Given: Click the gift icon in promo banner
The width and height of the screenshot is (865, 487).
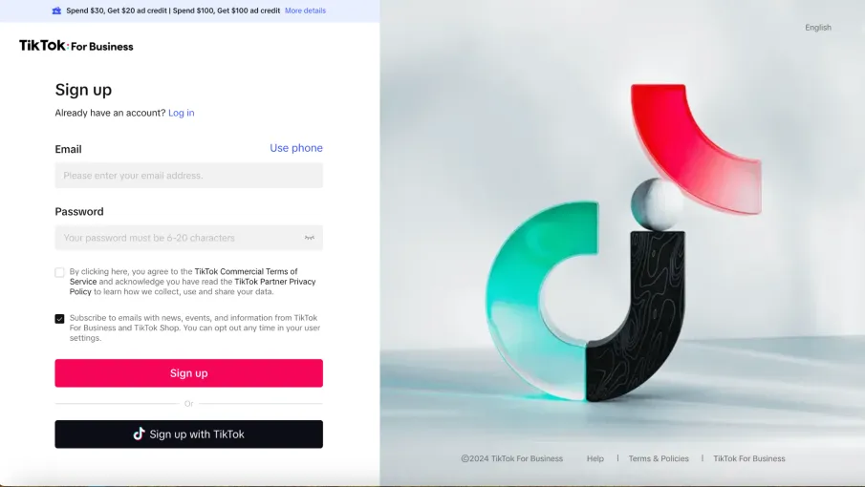Looking at the screenshot, I should click(x=56, y=11).
